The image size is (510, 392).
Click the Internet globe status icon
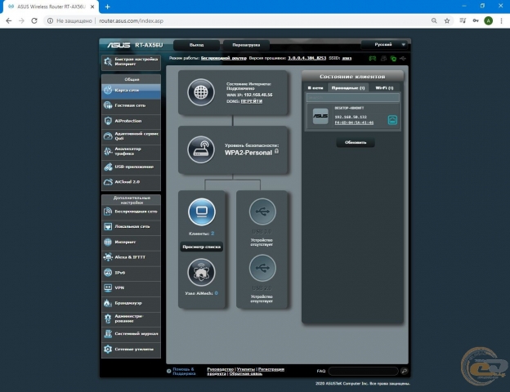point(201,92)
